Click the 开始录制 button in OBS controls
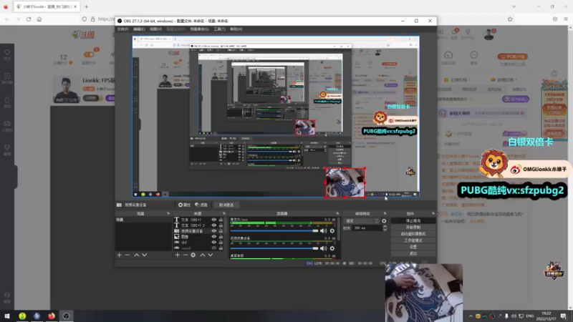Viewport: 573px width, 322px height. [x=413, y=228]
